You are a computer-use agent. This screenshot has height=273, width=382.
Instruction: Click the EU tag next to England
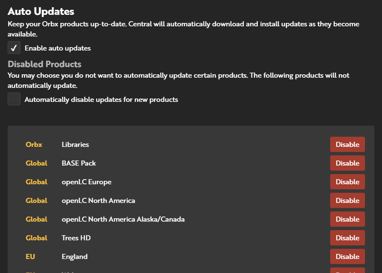(30, 256)
